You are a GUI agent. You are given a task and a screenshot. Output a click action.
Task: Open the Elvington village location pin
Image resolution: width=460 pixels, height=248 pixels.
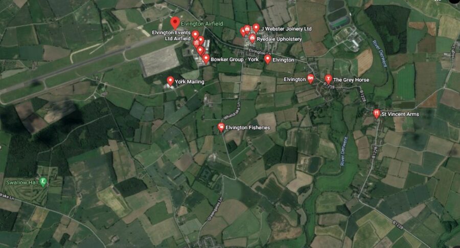267,59
